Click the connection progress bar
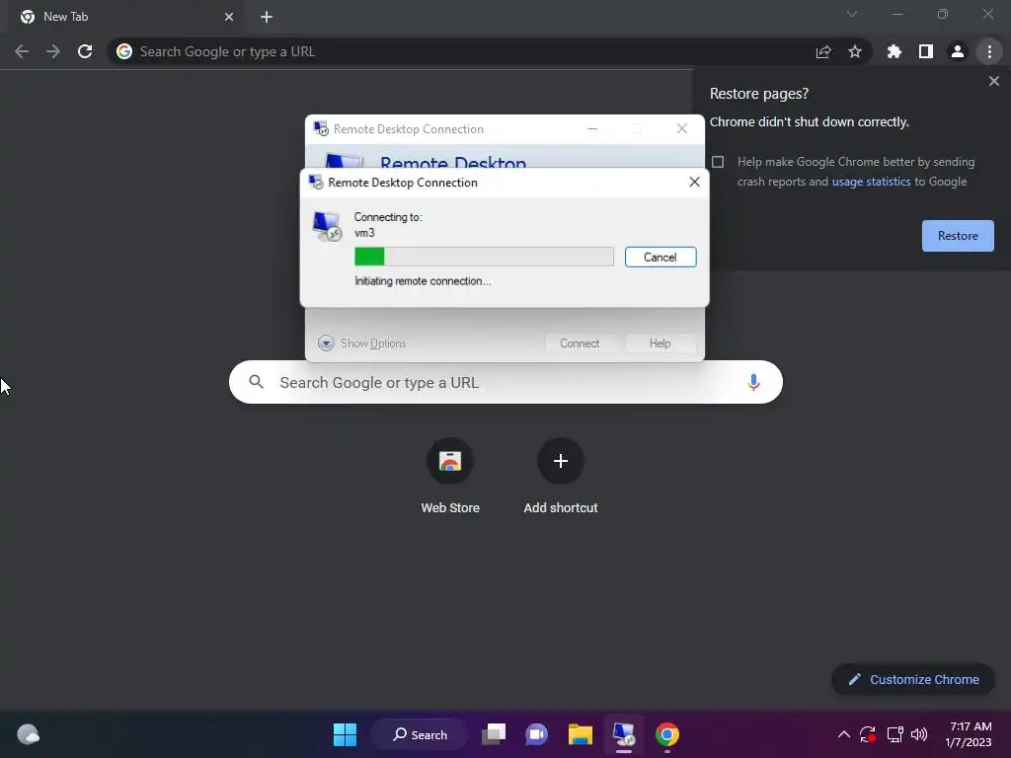Screen dimensions: 1011x758 [484, 257]
